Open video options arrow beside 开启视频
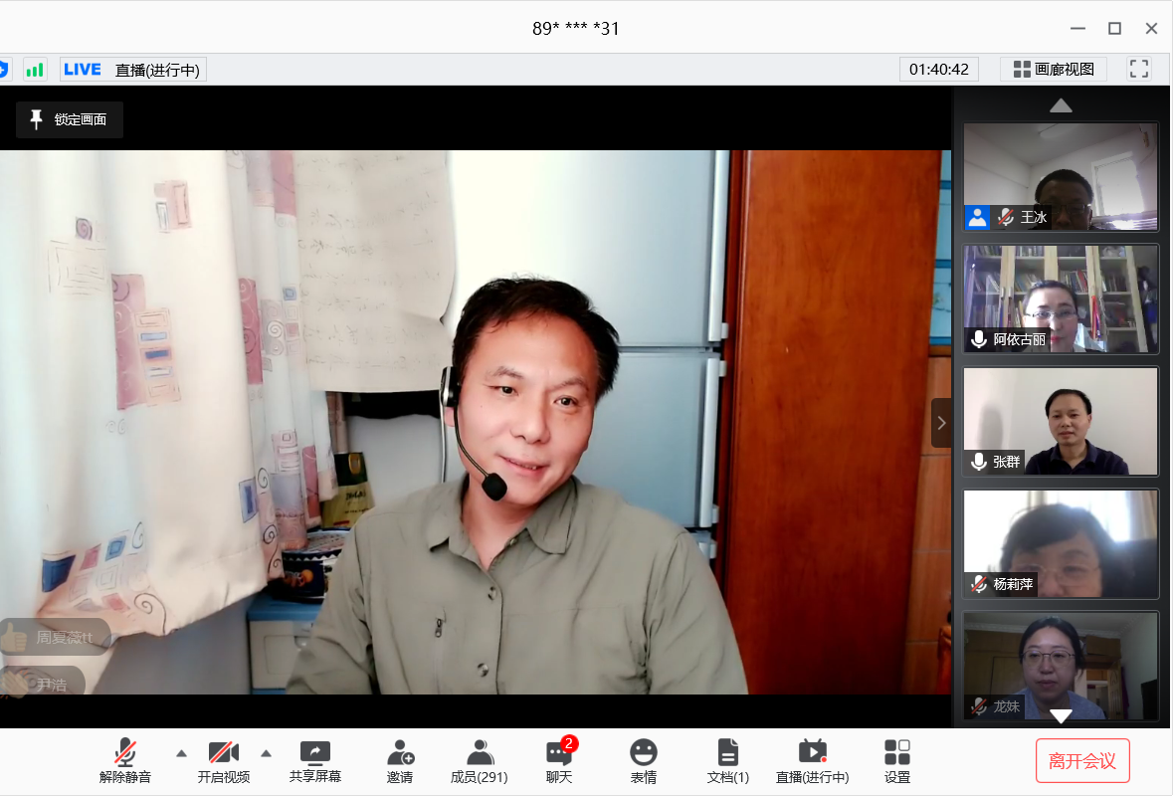The height and width of the screenshot is (796, 1173). [266, 753]
